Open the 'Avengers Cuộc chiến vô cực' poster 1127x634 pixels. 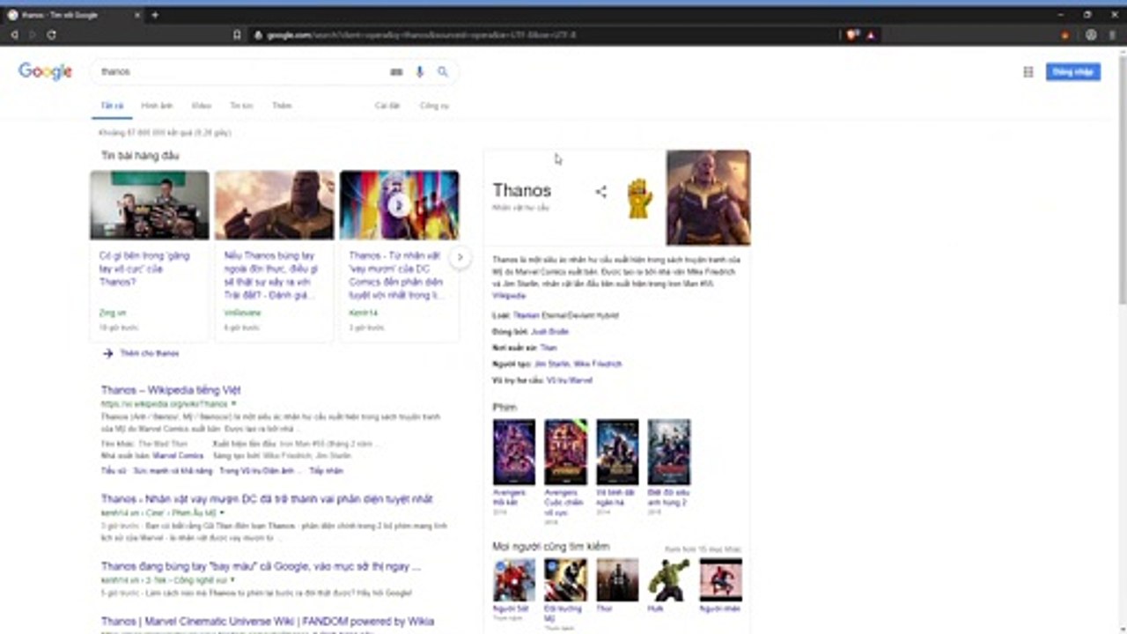565,452
